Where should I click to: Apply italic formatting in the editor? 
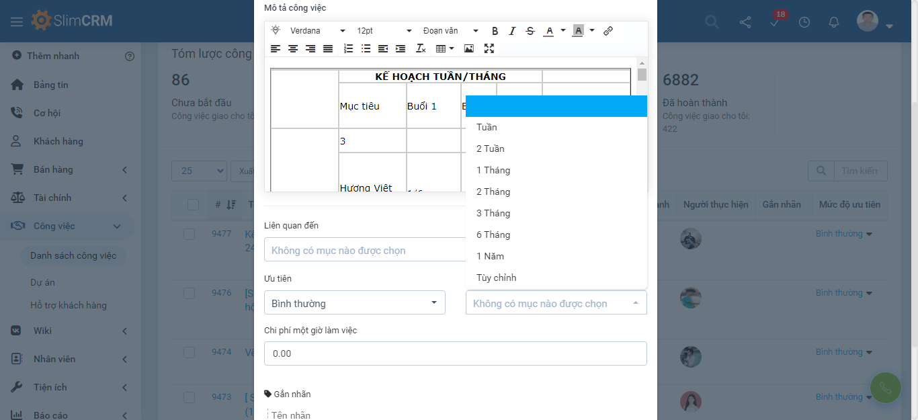[x=513, y=31]
